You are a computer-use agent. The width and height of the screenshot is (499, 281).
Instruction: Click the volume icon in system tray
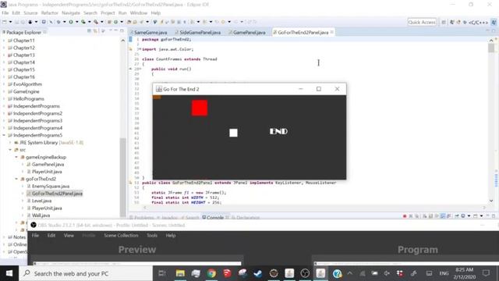[x=387, y=273]
